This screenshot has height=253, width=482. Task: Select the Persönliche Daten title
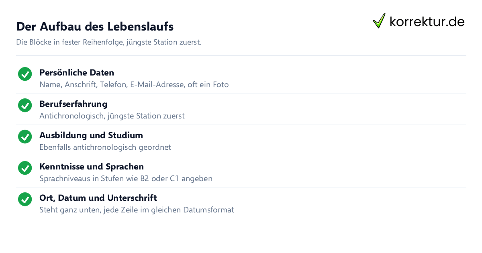coord(77,73)
